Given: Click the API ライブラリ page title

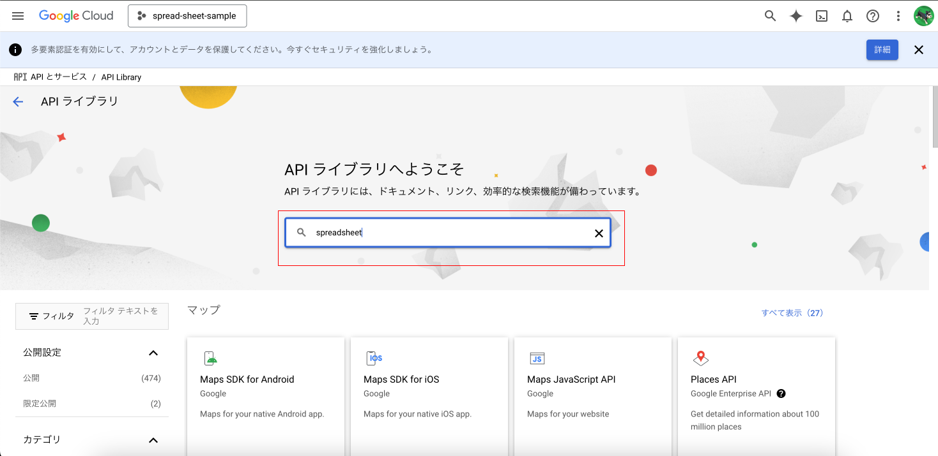Looking at the screenshot, I should pos(80,101).
